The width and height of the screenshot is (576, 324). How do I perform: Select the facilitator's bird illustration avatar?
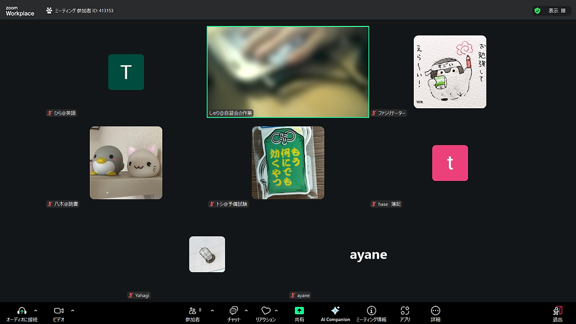tap(450, 72)
